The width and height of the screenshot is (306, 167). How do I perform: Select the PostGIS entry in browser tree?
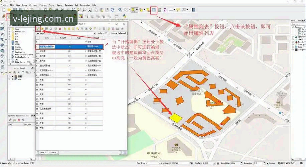point(18,49)
